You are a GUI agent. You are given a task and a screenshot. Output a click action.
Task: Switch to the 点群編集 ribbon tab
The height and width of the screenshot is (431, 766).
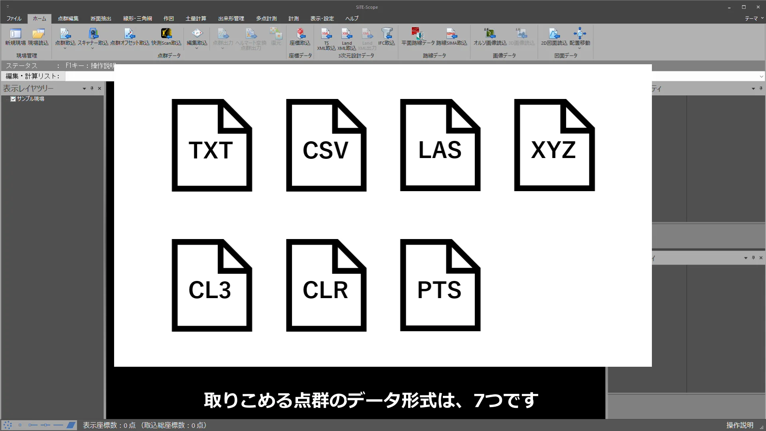pyautogui.click(x=68, y=18)
